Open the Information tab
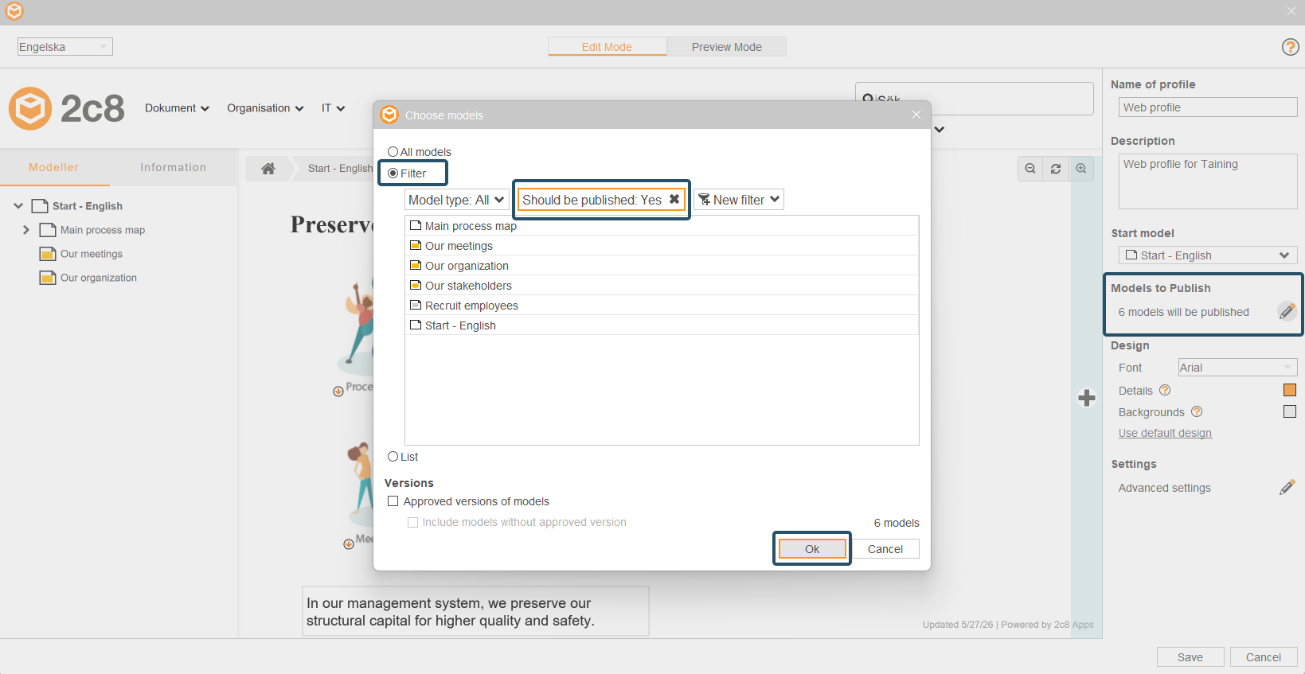 (x=173, y=167)
